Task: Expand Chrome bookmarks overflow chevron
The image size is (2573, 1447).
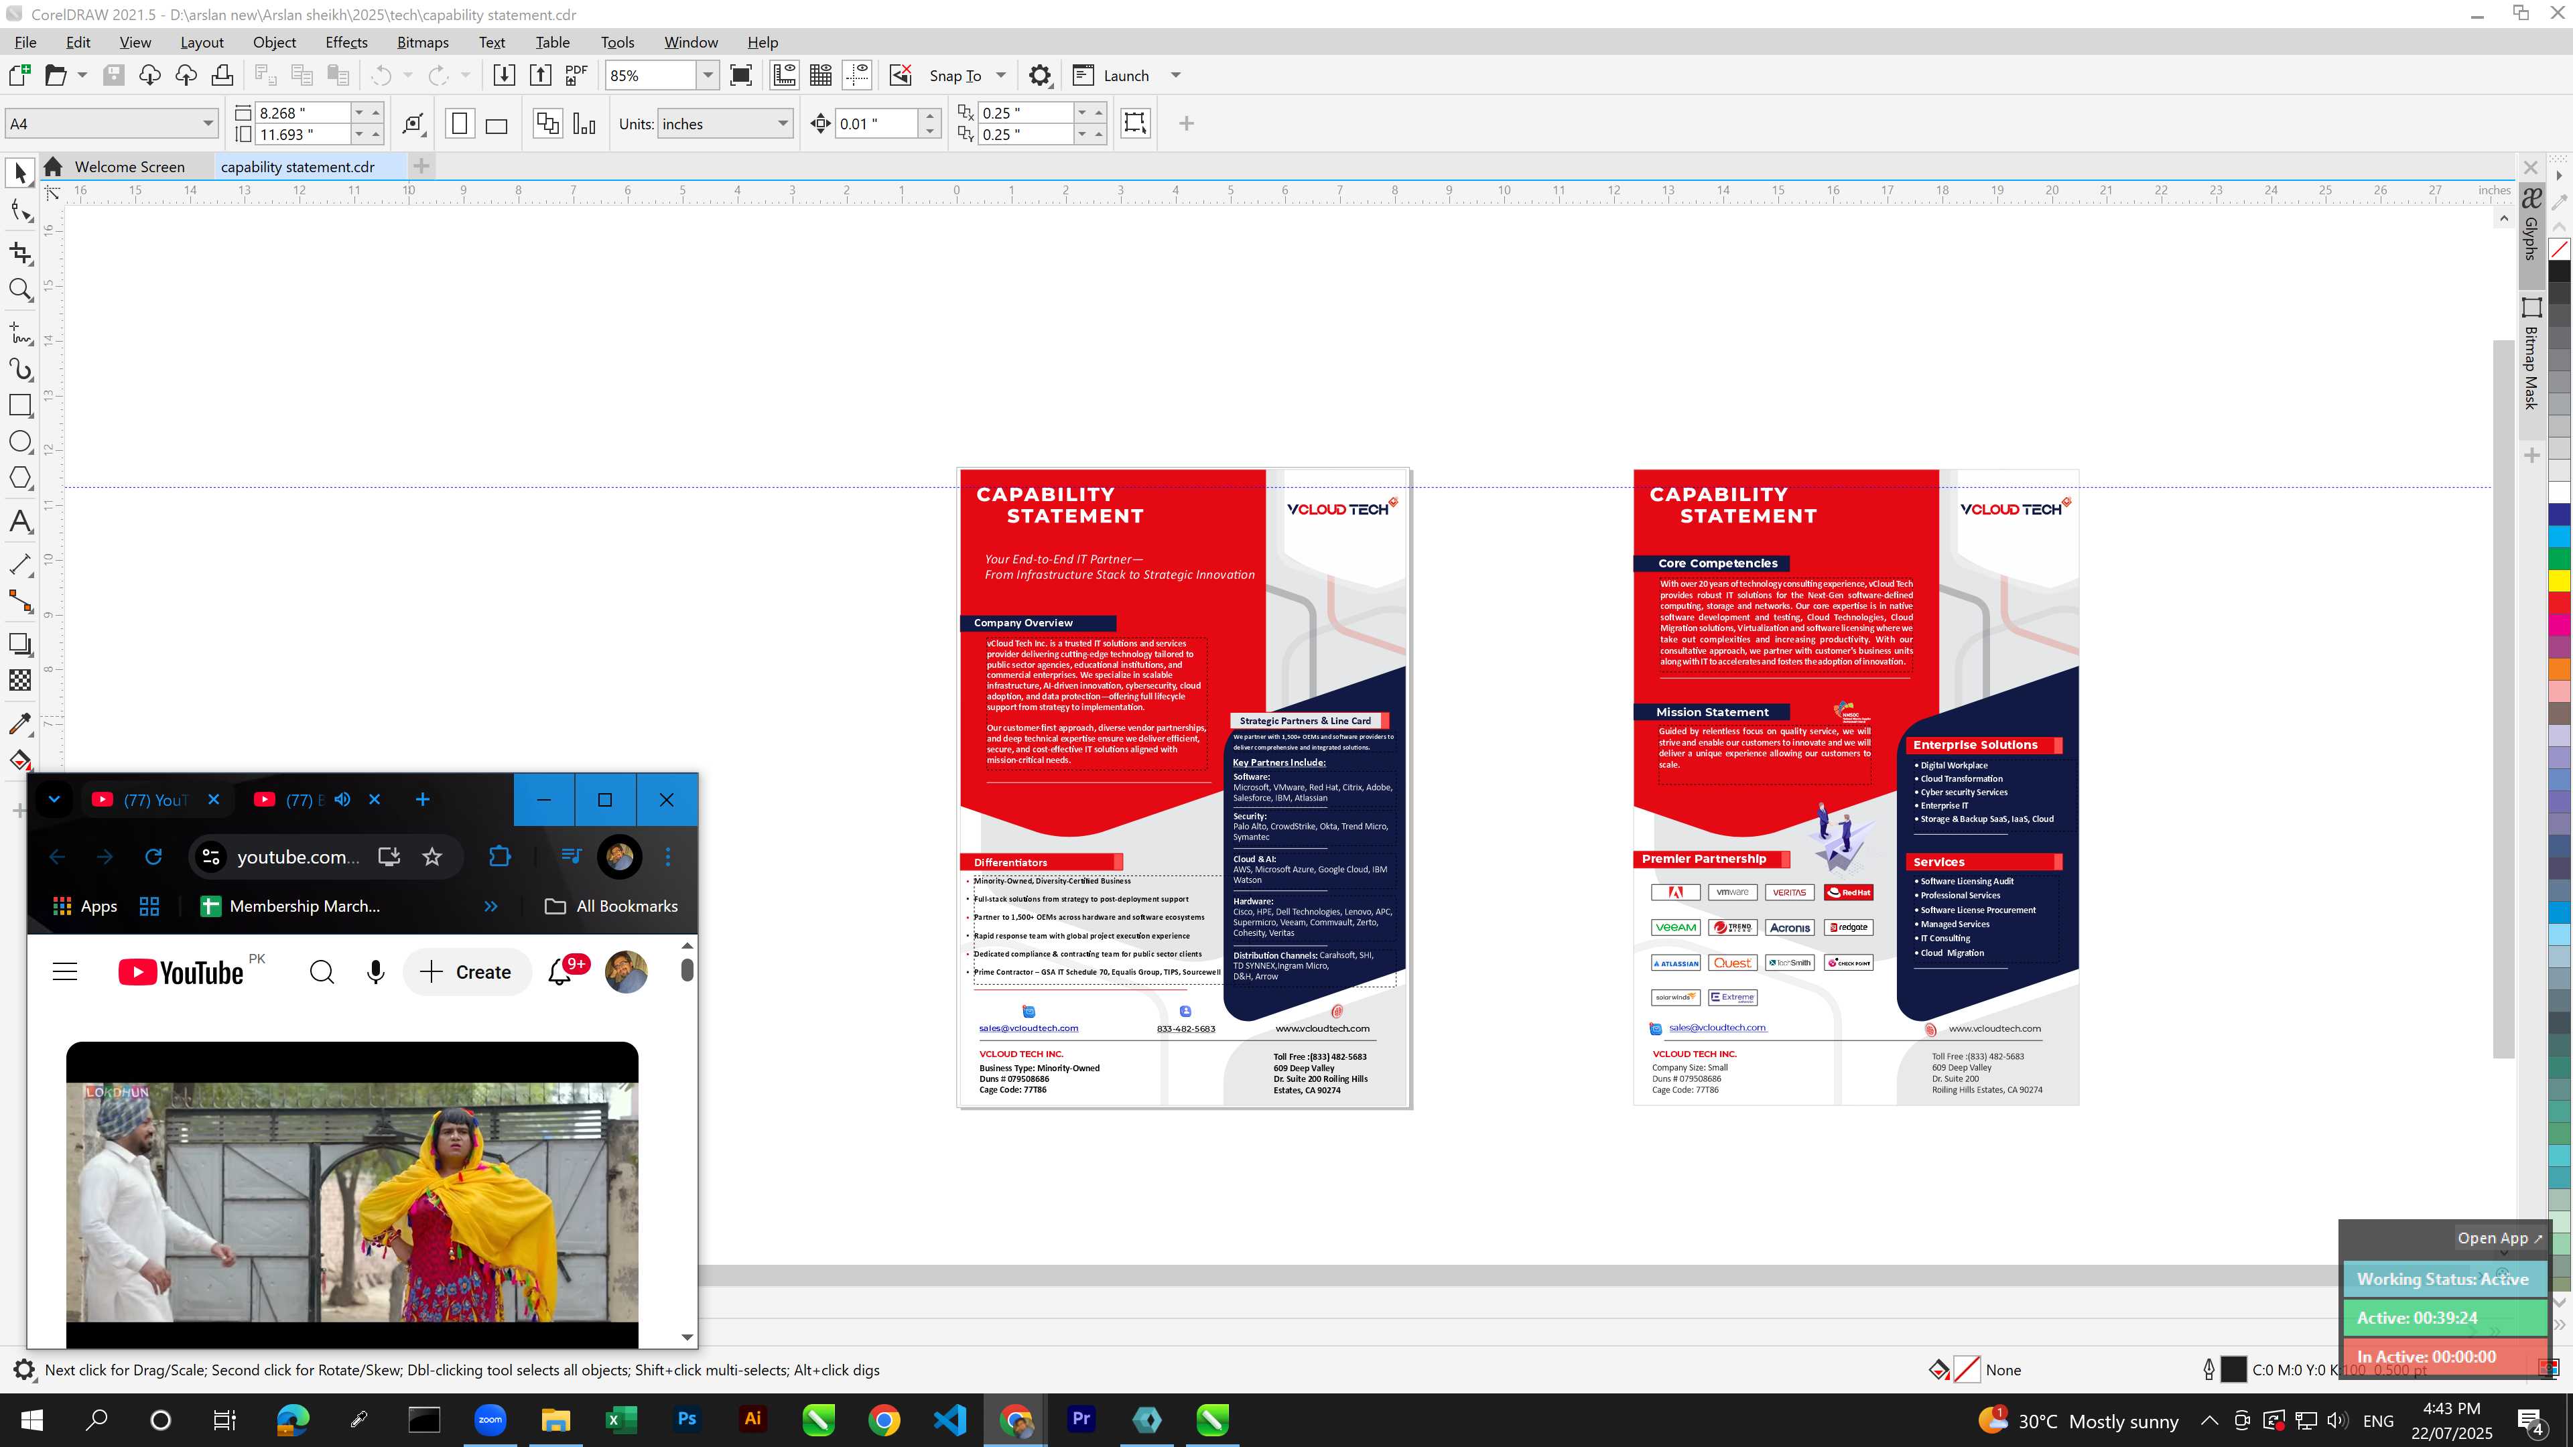Action: pyautogui.click(x=490, y=907)
